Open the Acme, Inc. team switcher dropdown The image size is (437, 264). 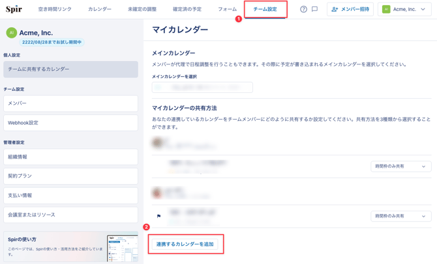tap(404, 10)
